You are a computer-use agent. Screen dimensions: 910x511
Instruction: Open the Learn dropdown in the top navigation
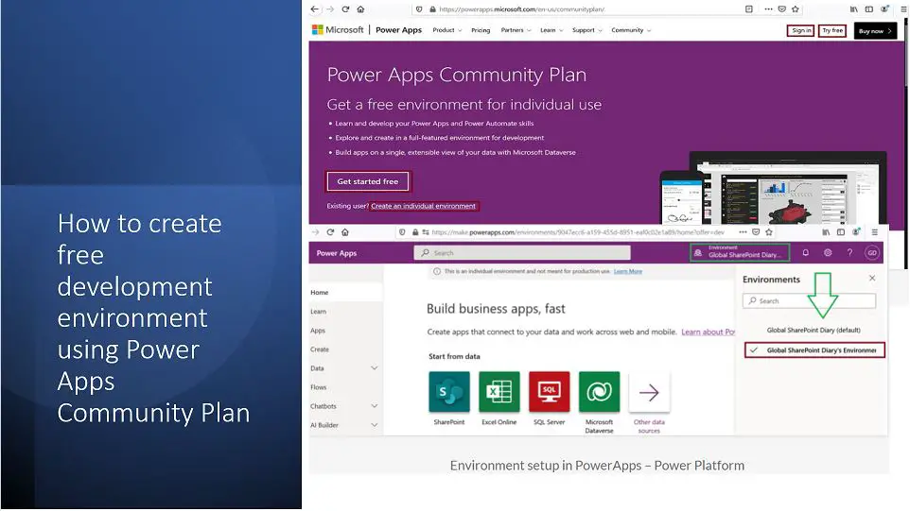tap(551, 30)
